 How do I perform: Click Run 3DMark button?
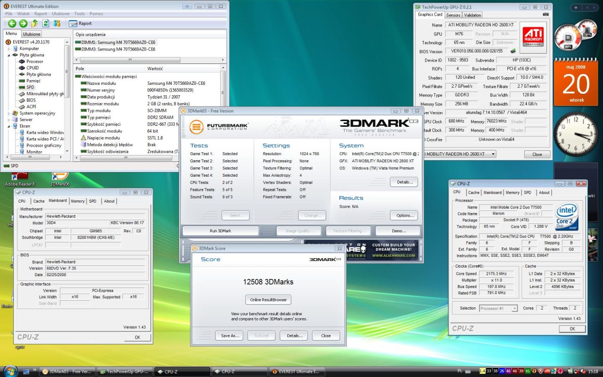coord(220,231)
